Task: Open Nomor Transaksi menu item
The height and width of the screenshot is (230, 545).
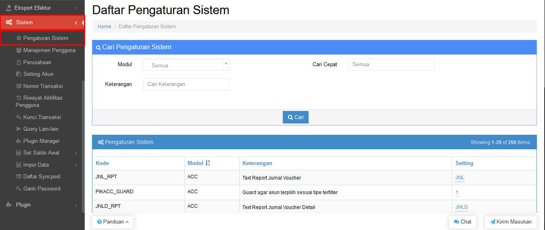Action: coord(43,86)
